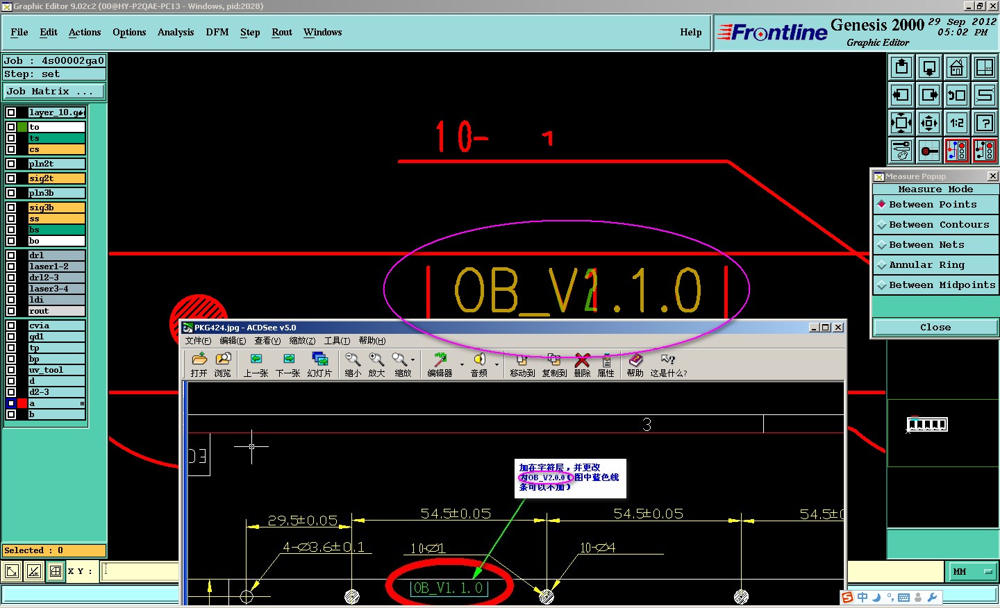Start ACDSee slideshow icon (幻灯片)

point(319,364)
